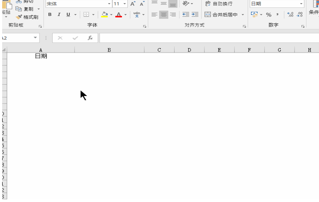Viewport: 319px width, 202px height.
Task: Center text horizontally
Action: pos(163,15)
